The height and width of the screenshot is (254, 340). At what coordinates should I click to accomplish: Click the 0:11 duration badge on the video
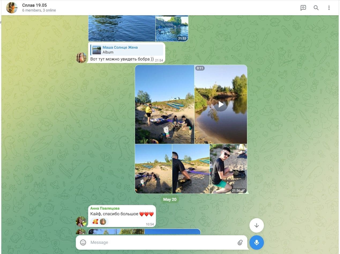coord(200,68)
